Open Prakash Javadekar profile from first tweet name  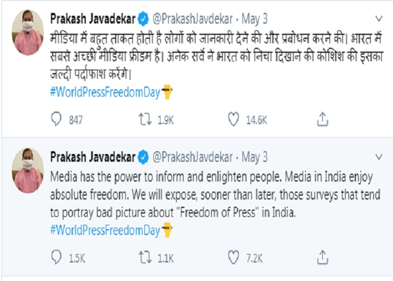click(x=93, y=19)
